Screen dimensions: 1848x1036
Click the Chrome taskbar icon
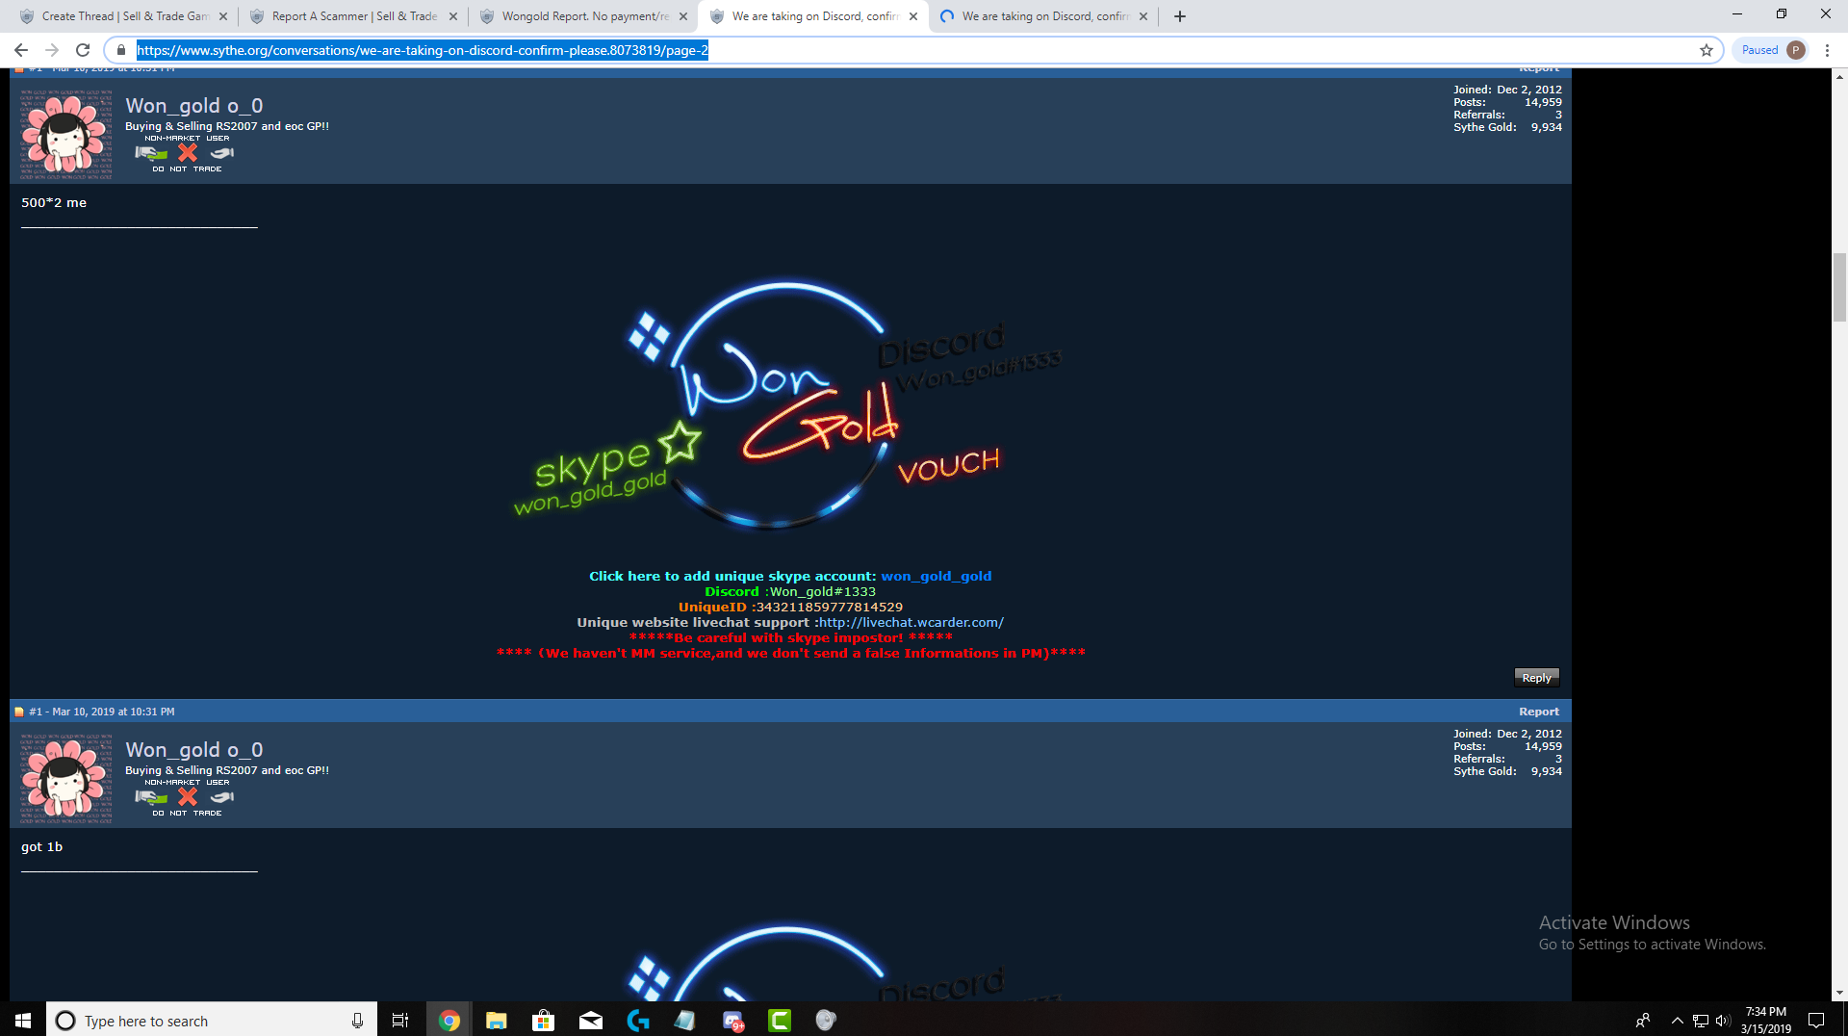click(449, 1021)
